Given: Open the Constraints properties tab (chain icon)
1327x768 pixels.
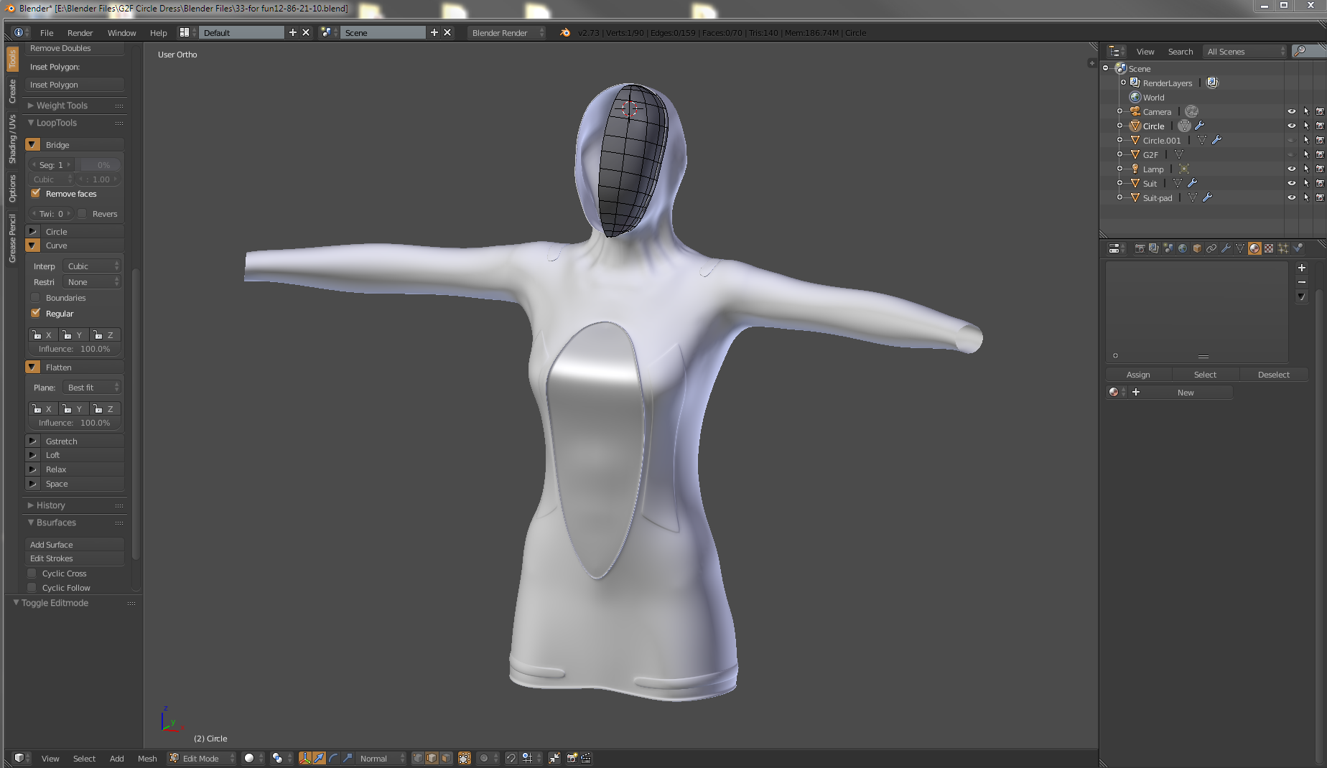Looking at the screenshot, I should tap(1211, 248).
